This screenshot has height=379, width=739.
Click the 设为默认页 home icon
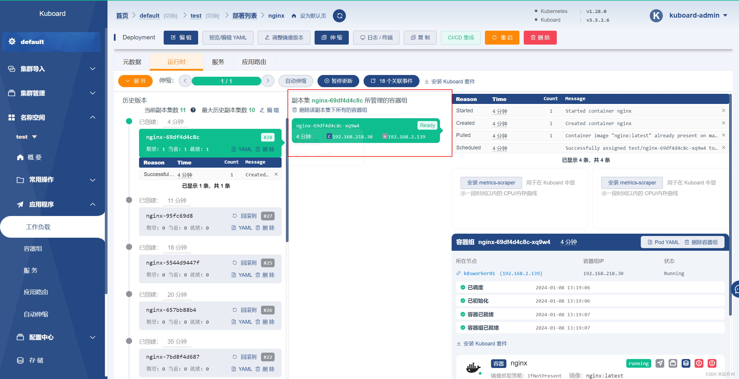294,16
